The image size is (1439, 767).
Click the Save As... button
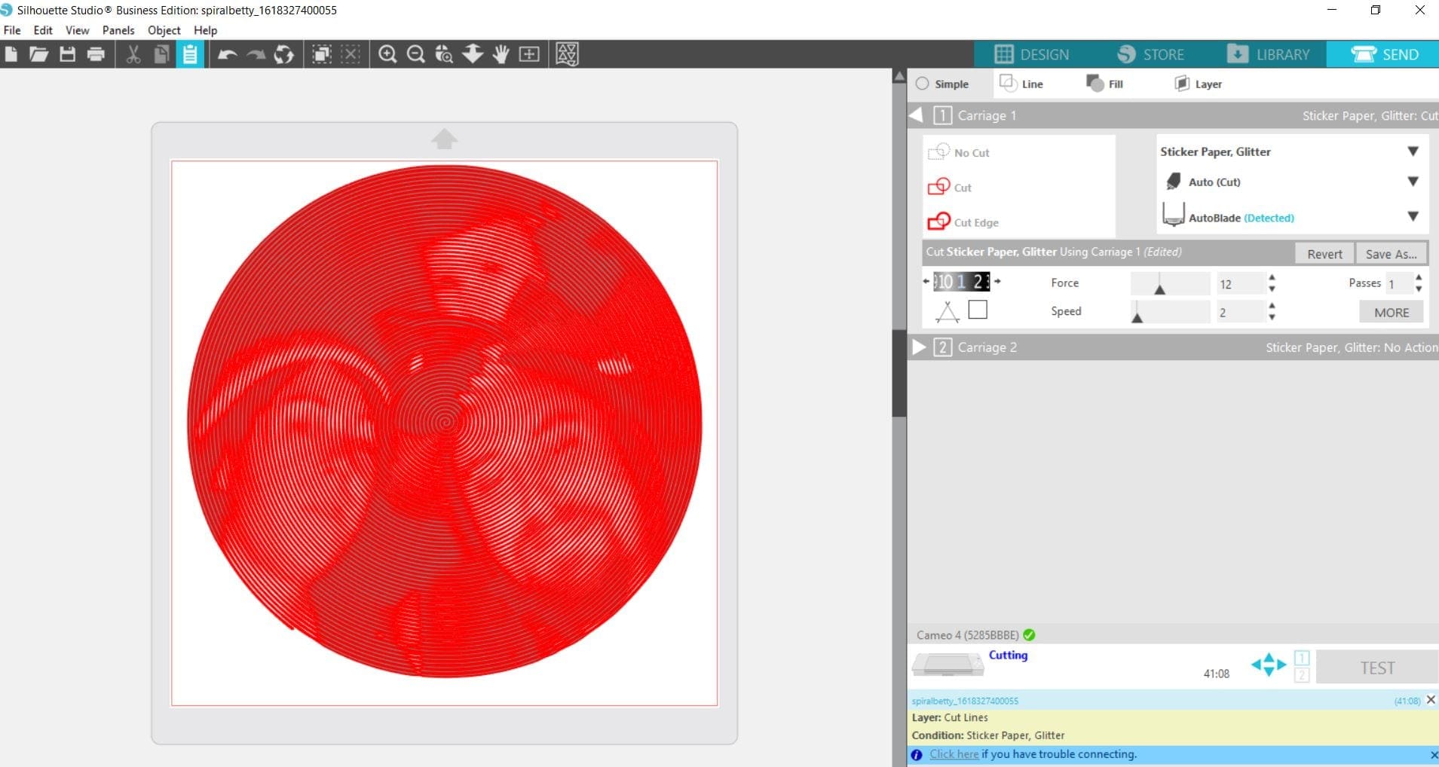[1391, 254]
